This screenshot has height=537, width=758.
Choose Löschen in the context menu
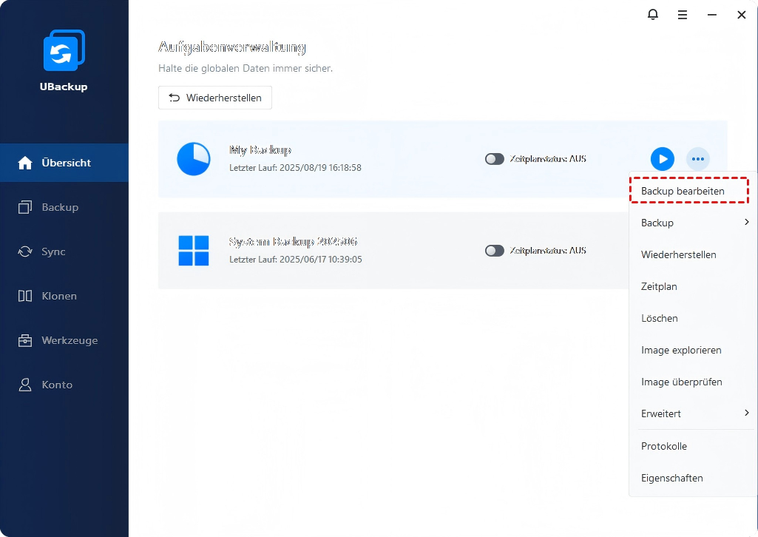tap(660, 318)
